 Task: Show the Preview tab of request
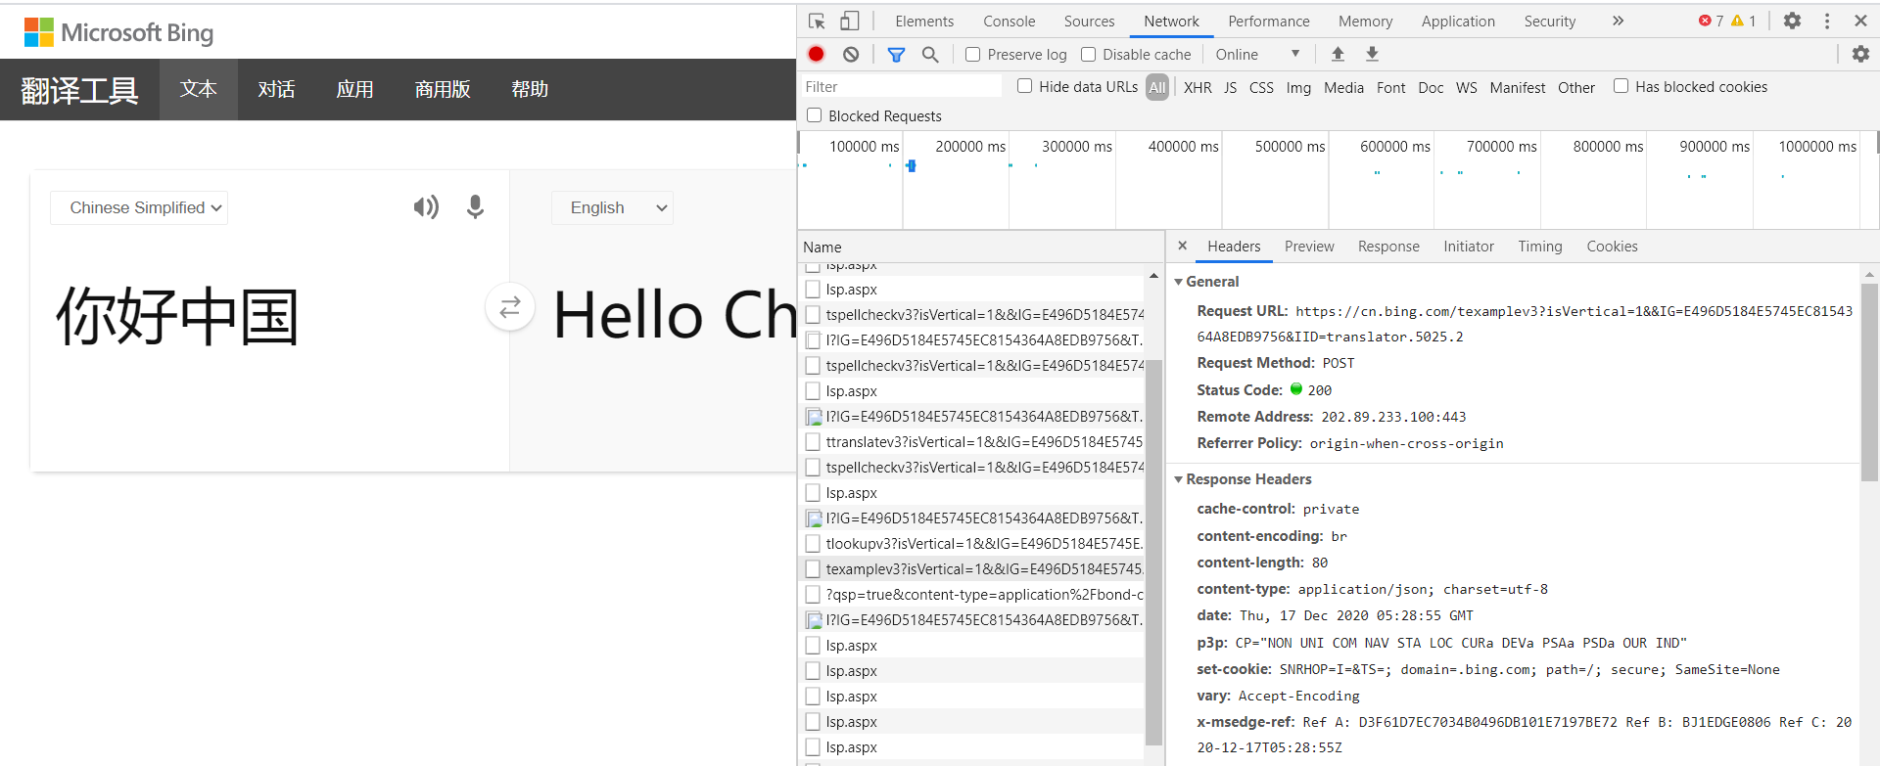click(1309, 247)
